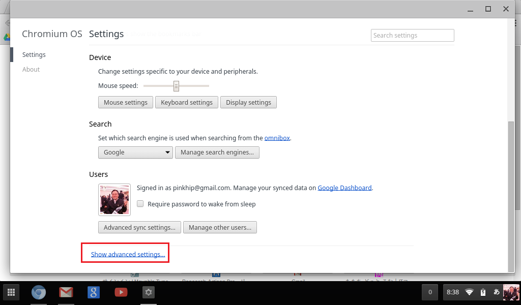
Task: Click the Wi-Fi status icon
Action: 469,292
